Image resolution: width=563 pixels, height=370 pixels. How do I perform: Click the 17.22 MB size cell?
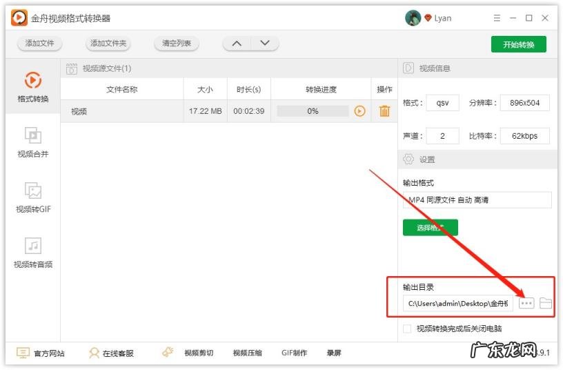[x=206, y=111]
